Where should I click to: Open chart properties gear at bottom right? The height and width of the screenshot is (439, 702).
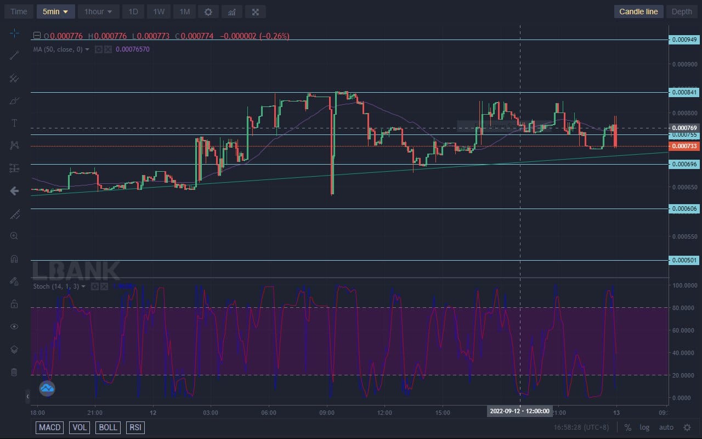687,427
